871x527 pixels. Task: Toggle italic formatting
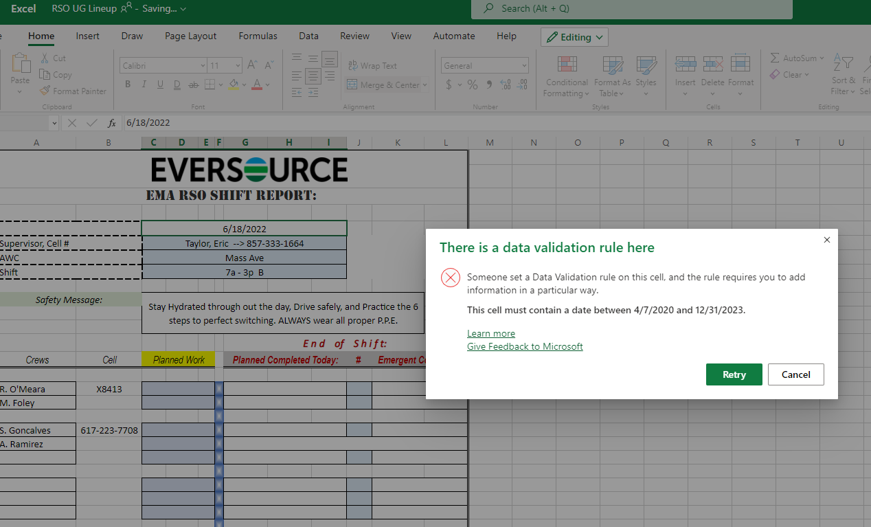(144, 84)
